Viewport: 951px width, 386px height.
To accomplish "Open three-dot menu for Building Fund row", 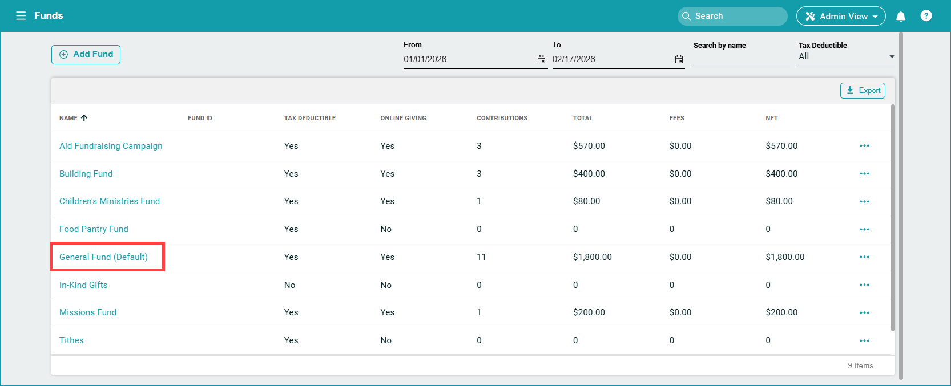I will point(864,174).
